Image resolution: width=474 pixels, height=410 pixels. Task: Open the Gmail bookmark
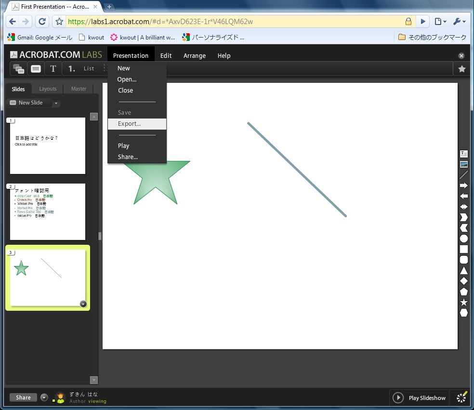point(39,37)
